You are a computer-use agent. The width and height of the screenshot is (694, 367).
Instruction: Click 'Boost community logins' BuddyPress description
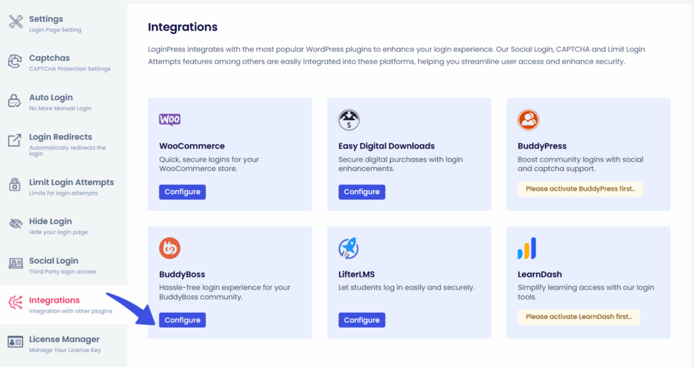pos(581,164)
